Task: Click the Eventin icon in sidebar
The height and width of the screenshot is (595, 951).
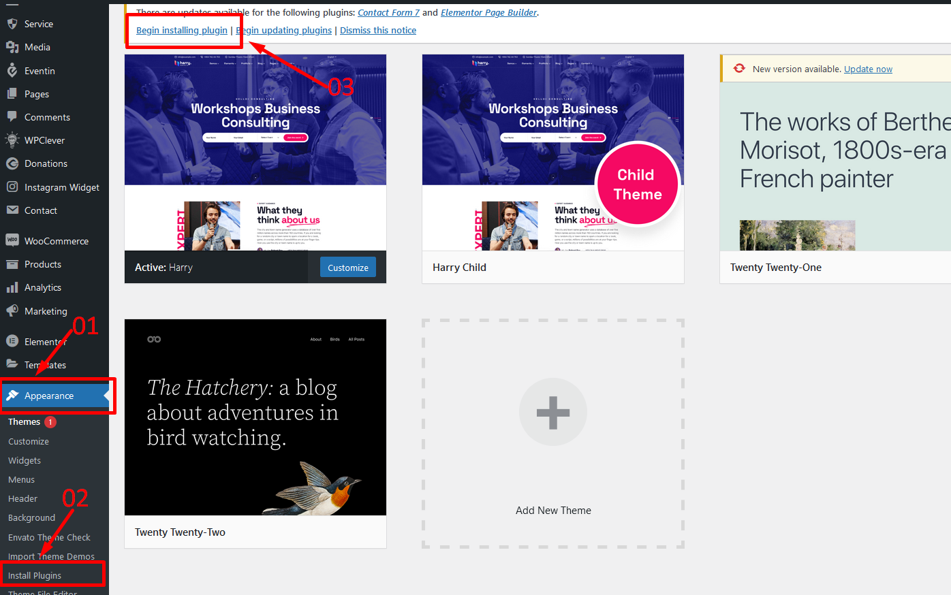Action: 12,70
